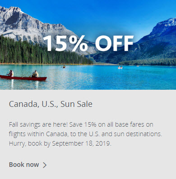This screenshot has height=179, width=176.
Task: Click the 'flights within Canada' text line
Action: click(x=38, y=134)
